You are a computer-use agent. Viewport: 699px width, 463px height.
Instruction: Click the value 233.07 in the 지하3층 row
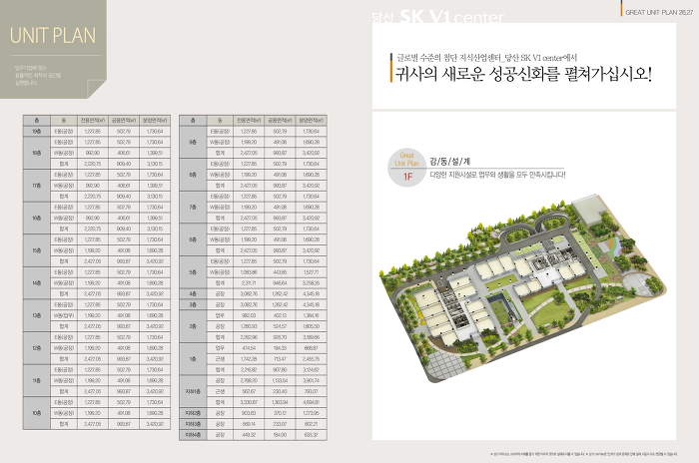coord(280,424)
